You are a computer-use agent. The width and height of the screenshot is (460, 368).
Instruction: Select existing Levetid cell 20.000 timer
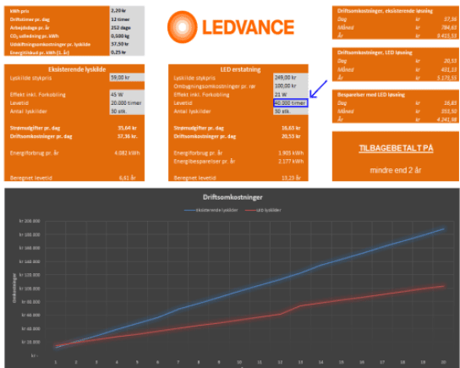click(x=127, y=102)
